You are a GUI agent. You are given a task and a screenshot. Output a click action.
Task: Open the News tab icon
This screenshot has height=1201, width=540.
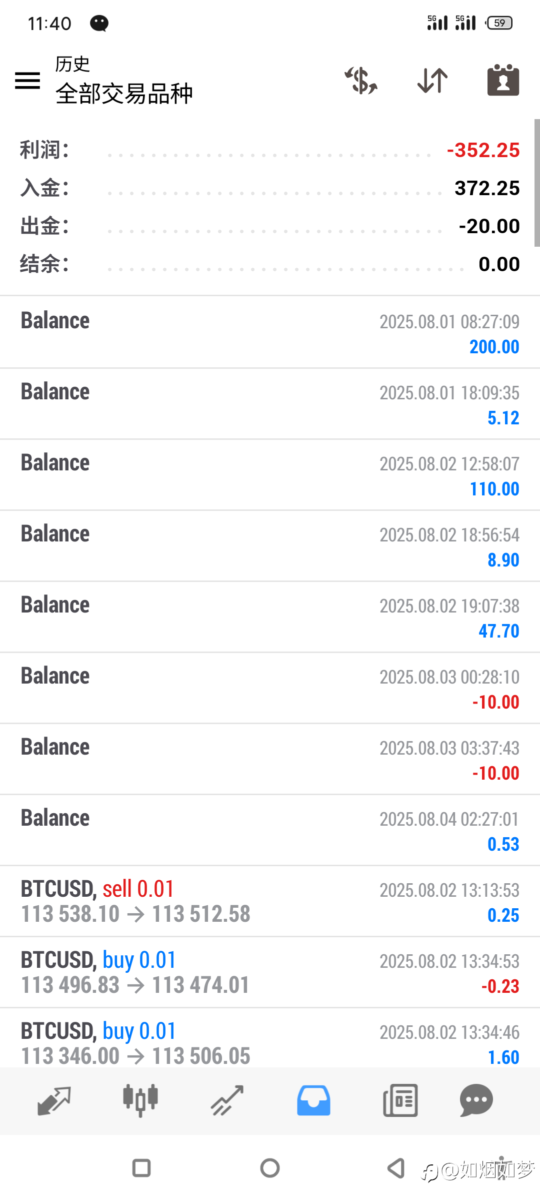coord(400,1100)
